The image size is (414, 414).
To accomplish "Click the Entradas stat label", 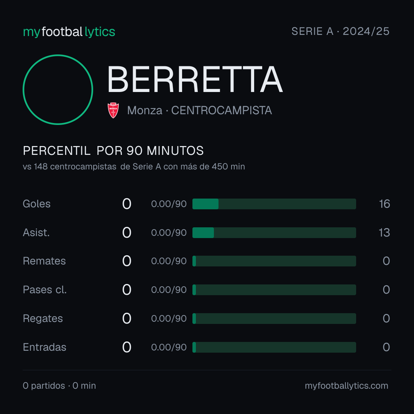I will click(44, 347).
